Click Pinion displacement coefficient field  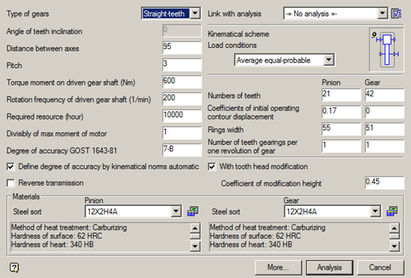[x=341, y=111]
